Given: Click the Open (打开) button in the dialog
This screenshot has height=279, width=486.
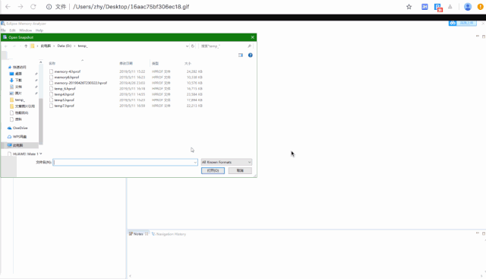Looking at the screenshot, I should click(x=213, y=171).
